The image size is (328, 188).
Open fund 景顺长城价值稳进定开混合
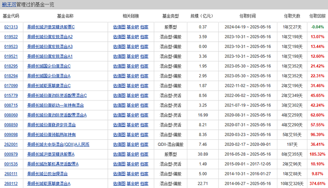pyautogui.click(x=52, y=125)
